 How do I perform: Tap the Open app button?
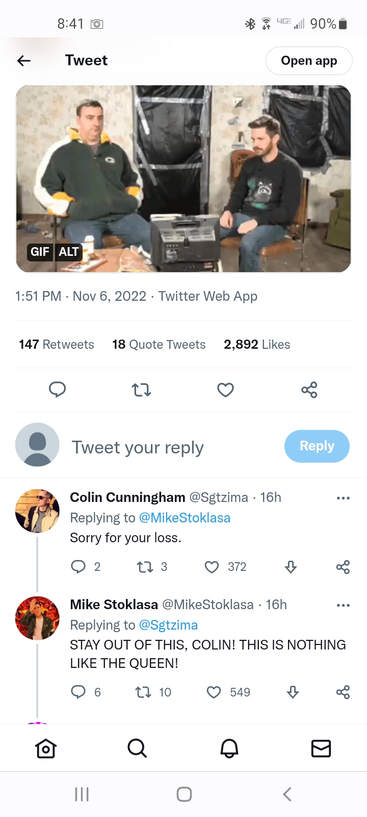point(309,61)
